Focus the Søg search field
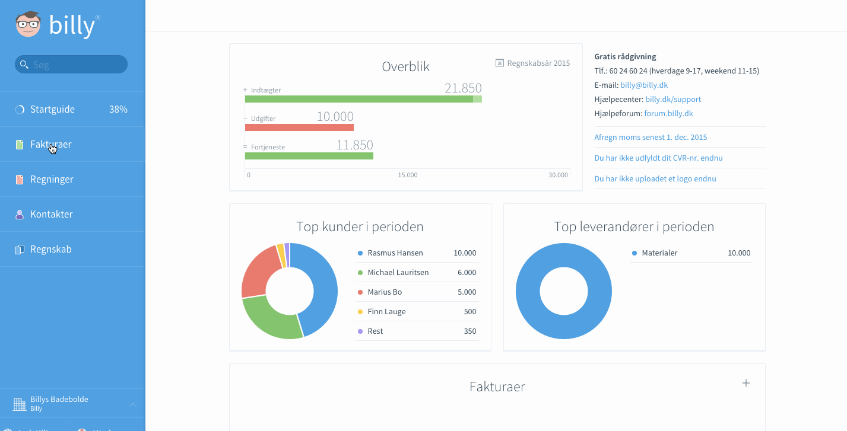Viewport: 847px width, 431px height. click(76, 65)
